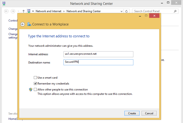The height and width of the screenshot is (123, 183).
Task: Enable the Use a smart card checkbox
Action: coord(35,78)
